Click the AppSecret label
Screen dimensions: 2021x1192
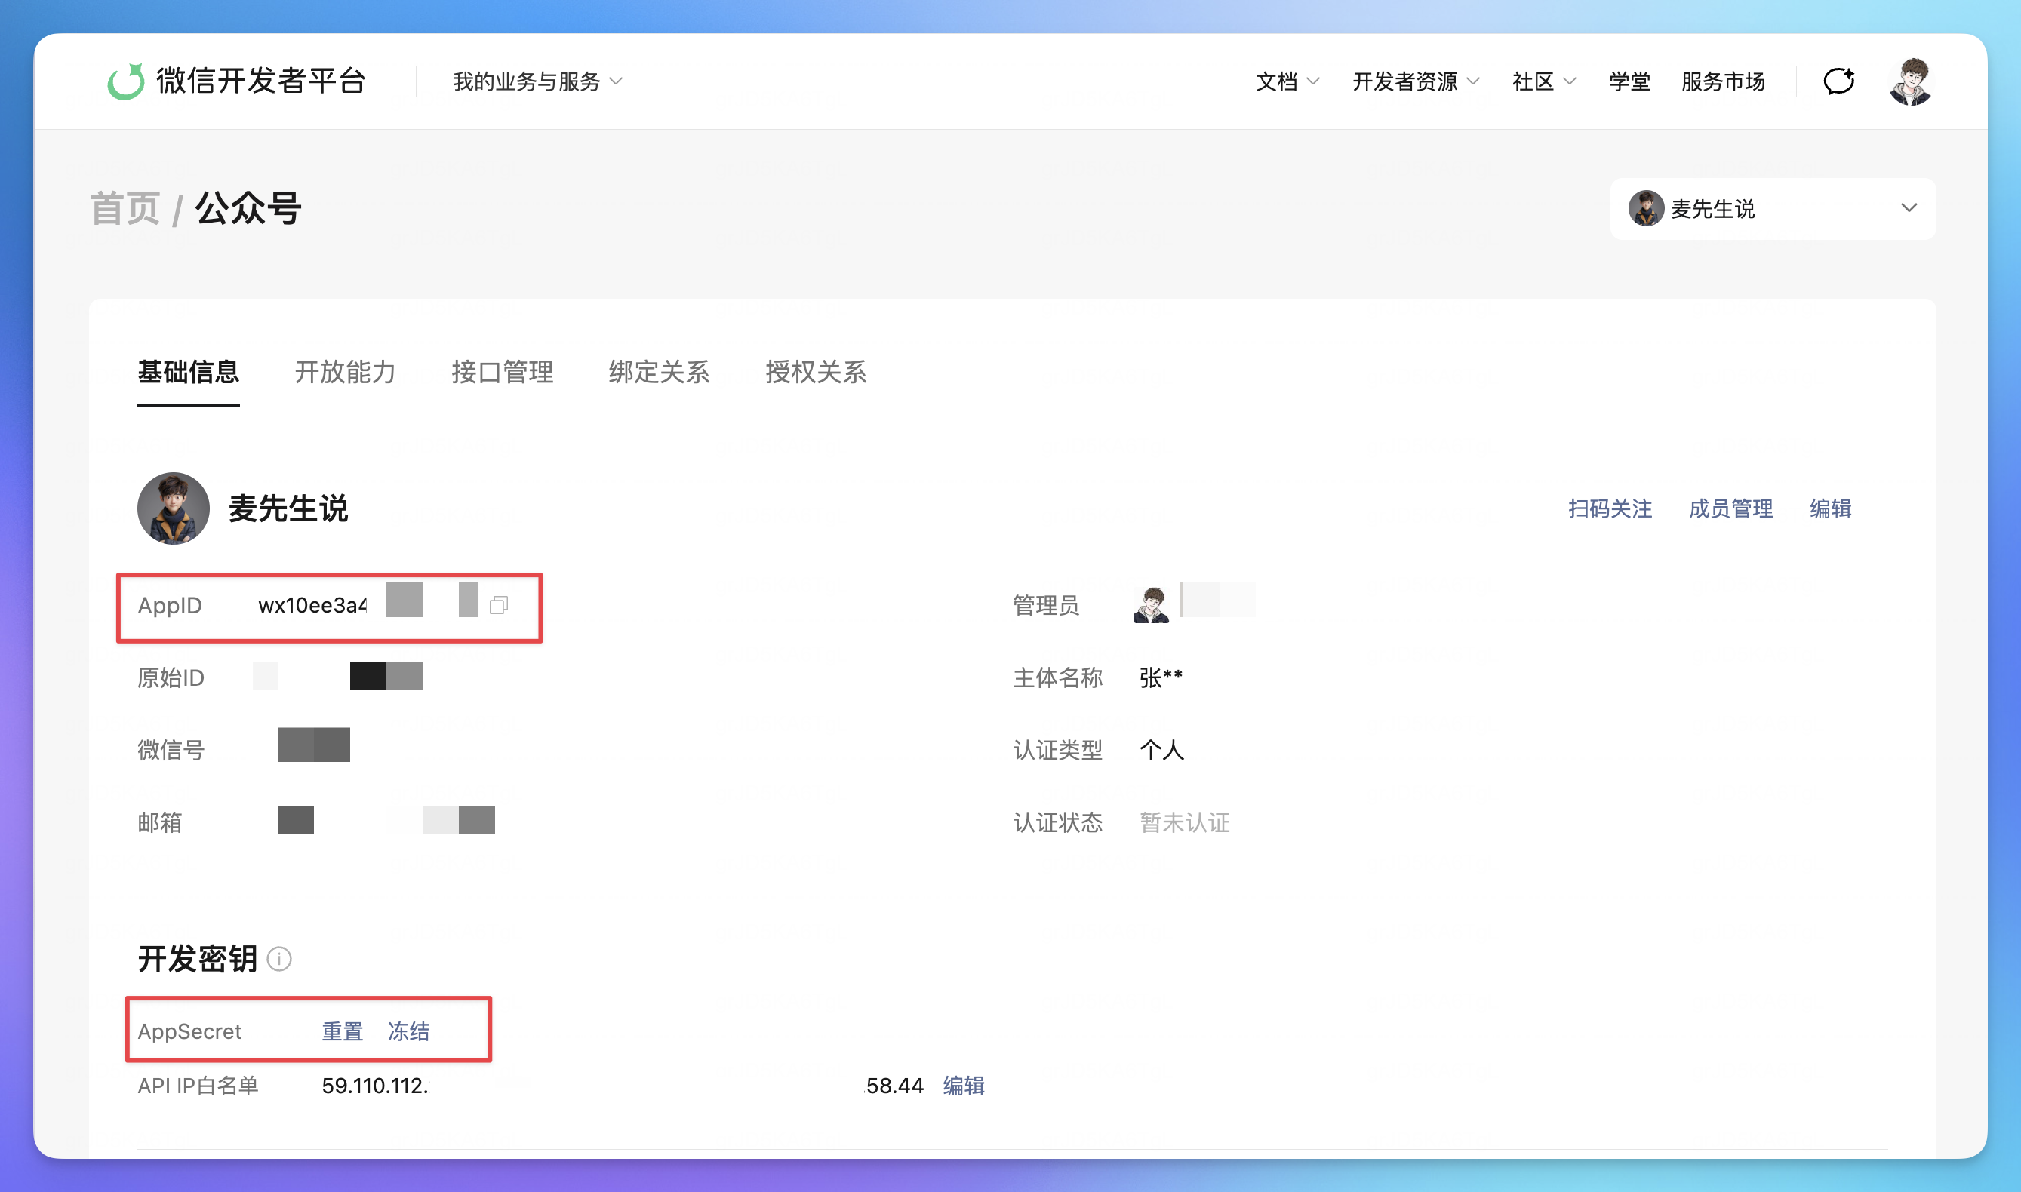click(189, 1031)
